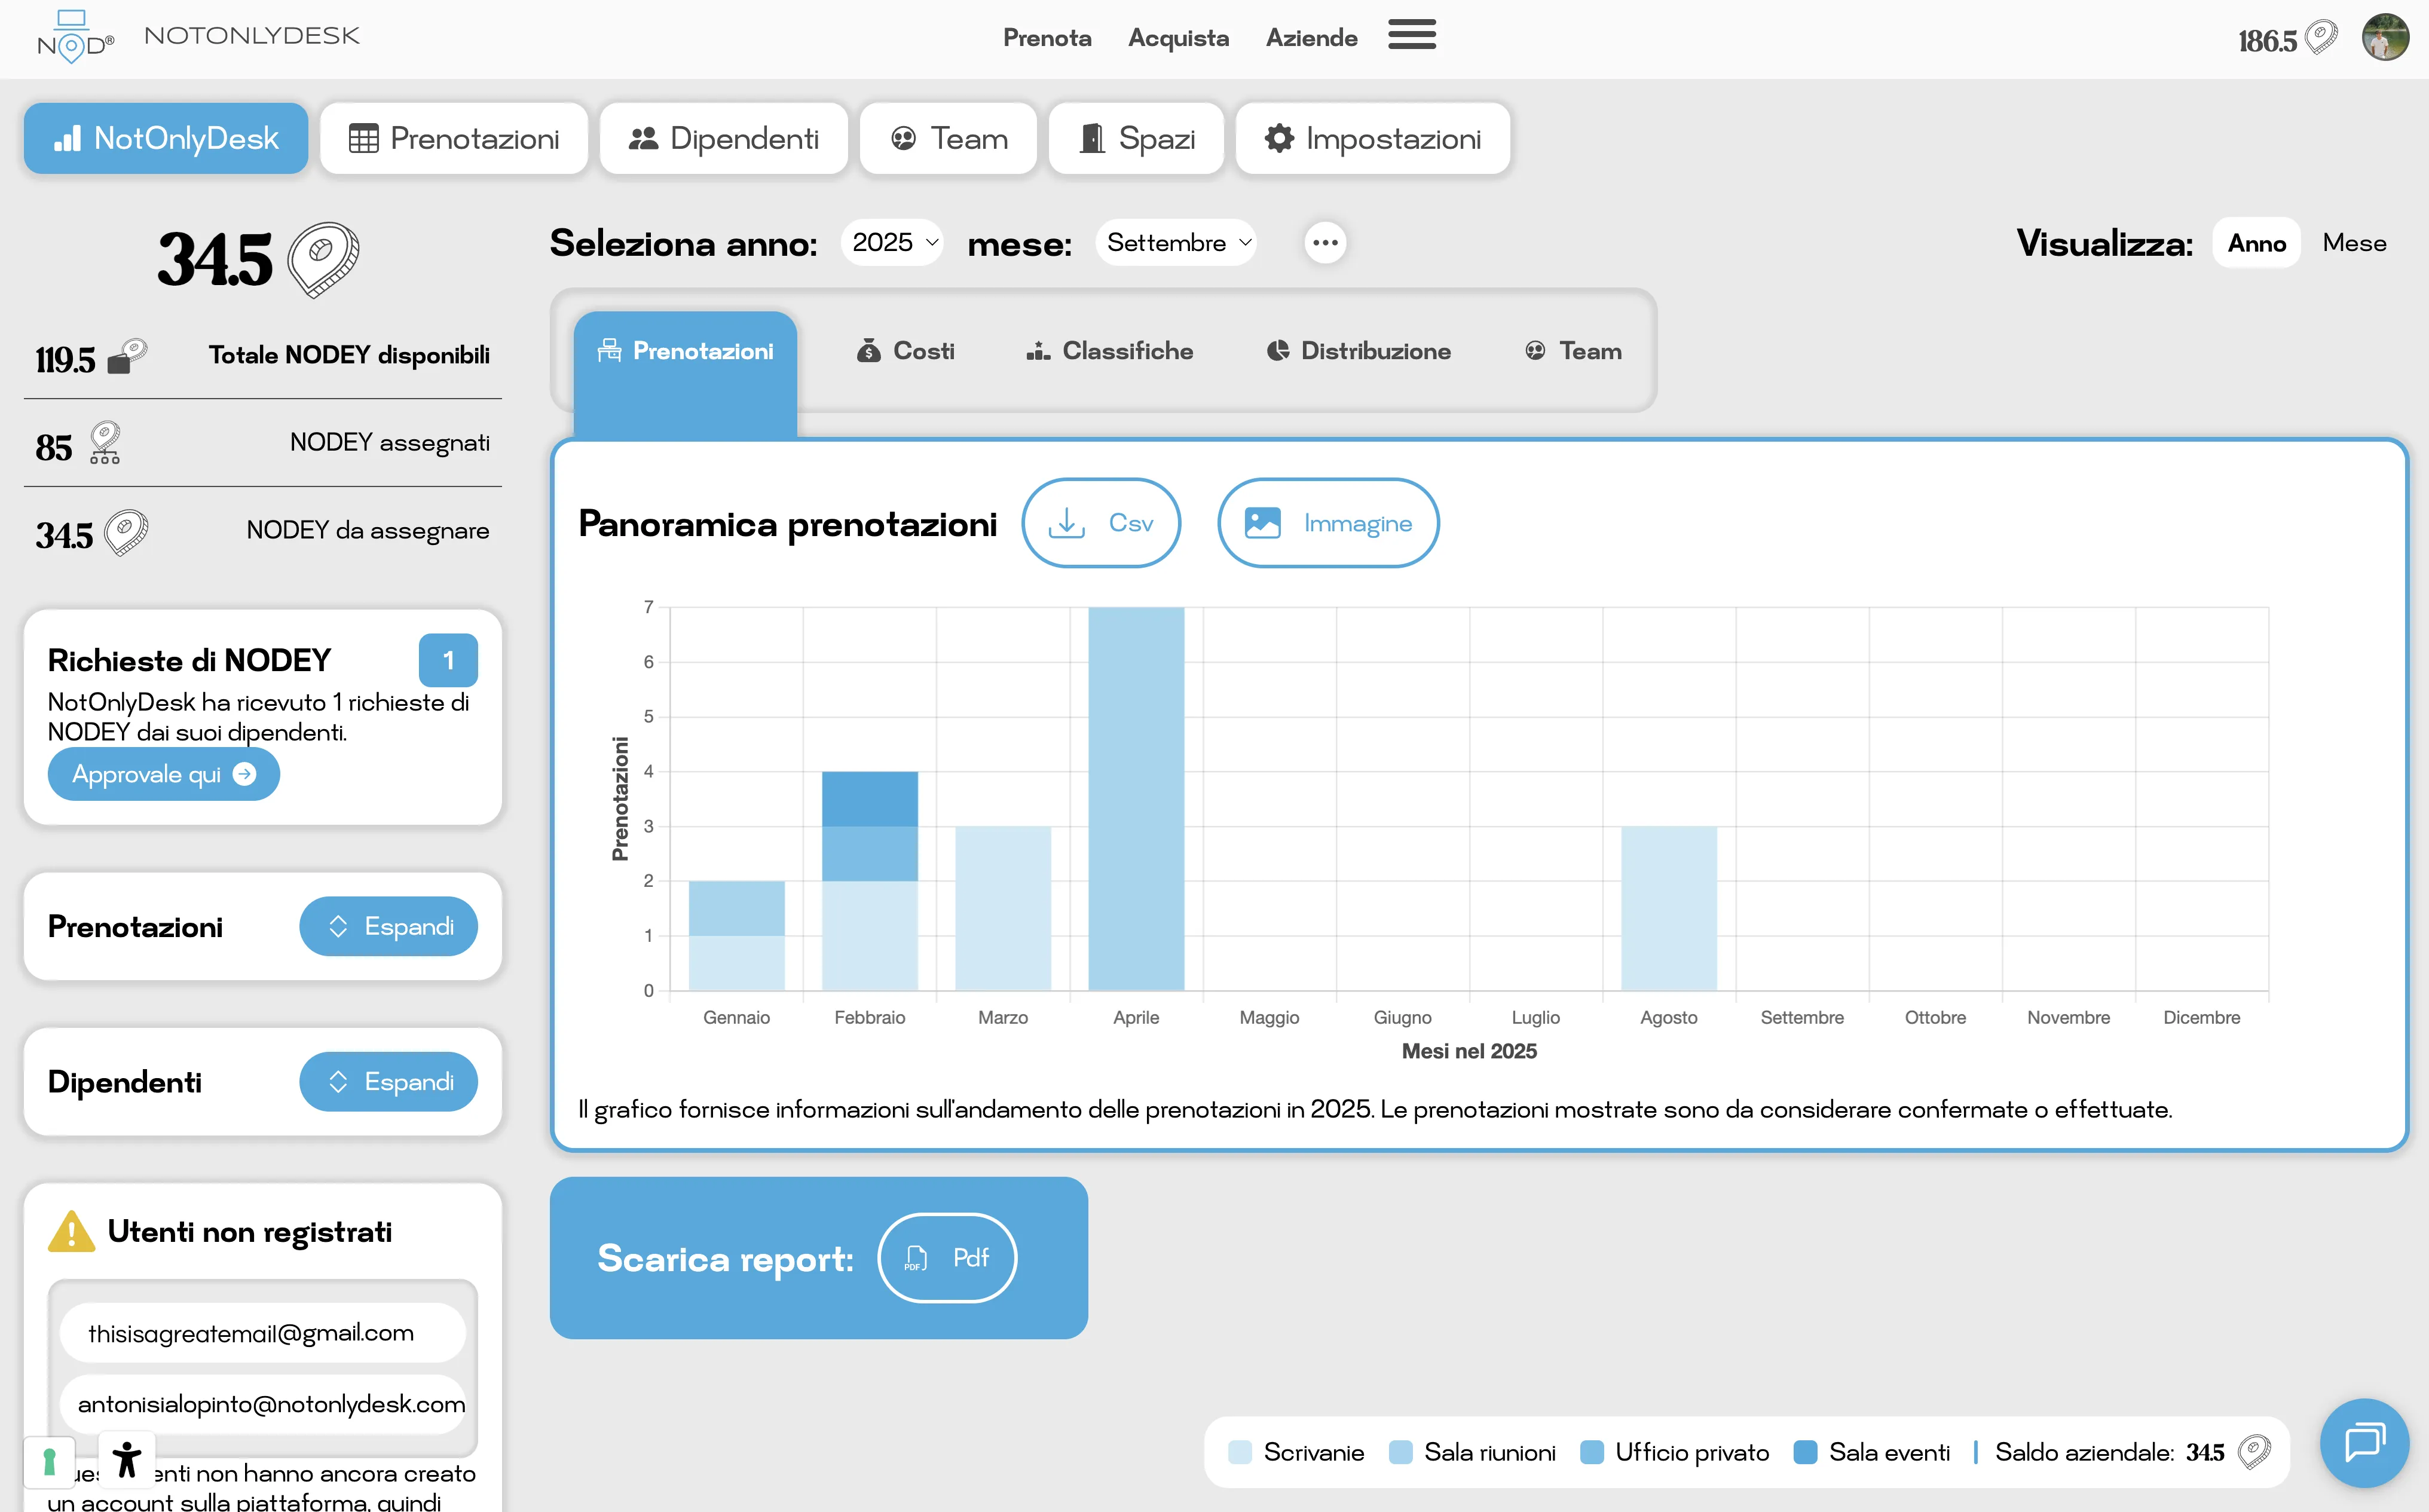The image size is (2429, 1512).
Task: Download the Pdf report
Action: [947, 1258]
